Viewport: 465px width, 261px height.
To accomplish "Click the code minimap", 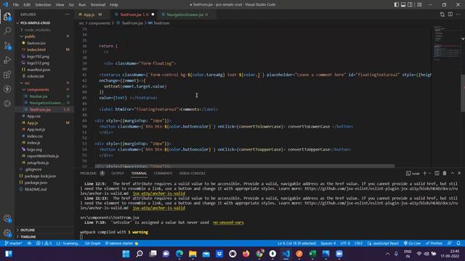I will [x=447, y=43].
